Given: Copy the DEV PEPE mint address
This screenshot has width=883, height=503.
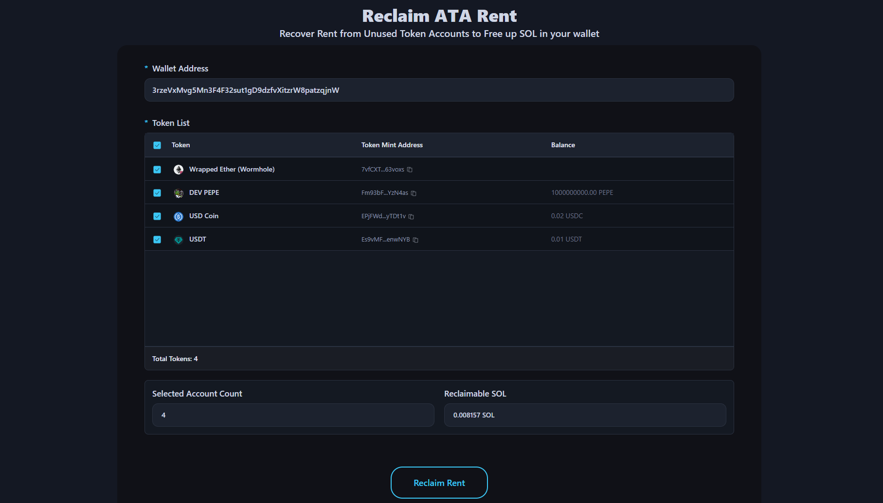Looking at the screenshot, I should tap(414, 193).
